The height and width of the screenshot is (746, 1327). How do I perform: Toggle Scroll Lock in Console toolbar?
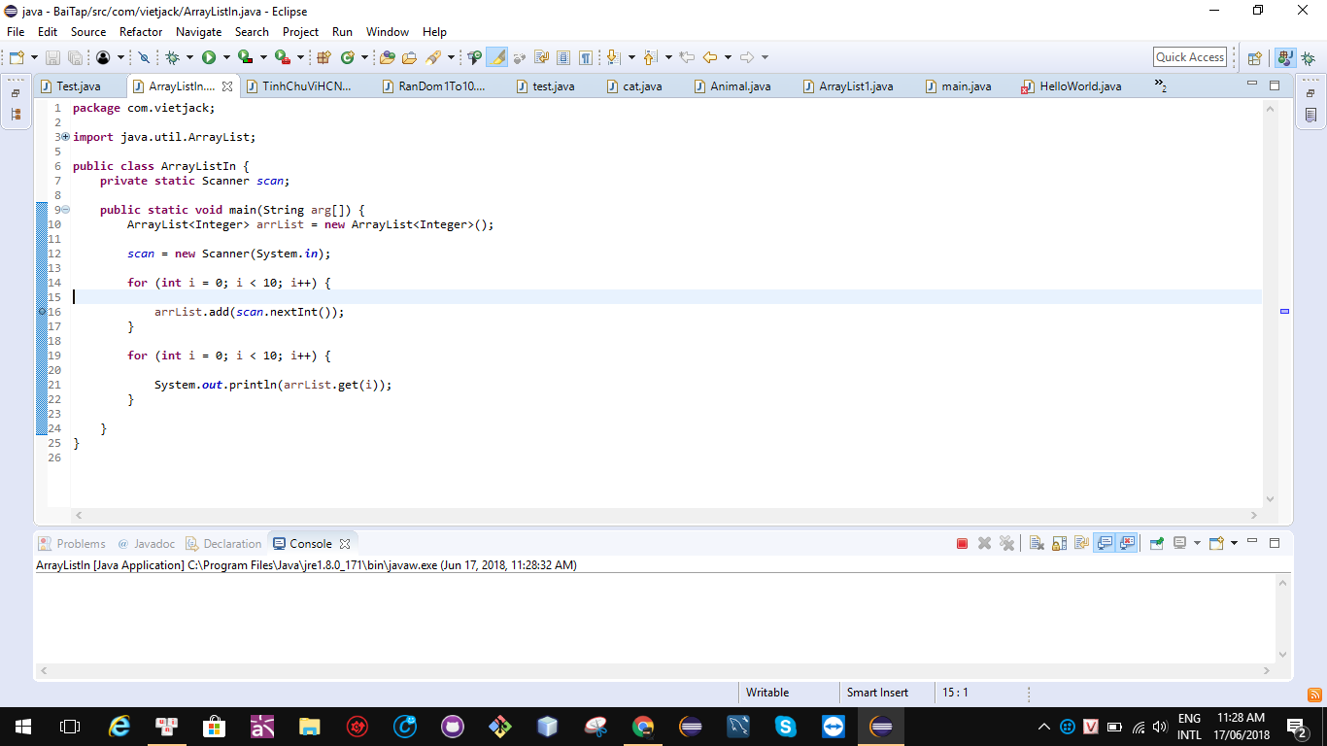coord(1059,544)
